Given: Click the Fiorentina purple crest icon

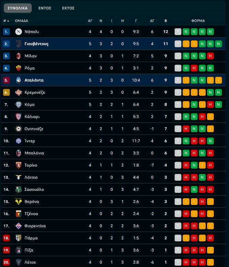Looking at the screenshot, I should tap(19, 226).
